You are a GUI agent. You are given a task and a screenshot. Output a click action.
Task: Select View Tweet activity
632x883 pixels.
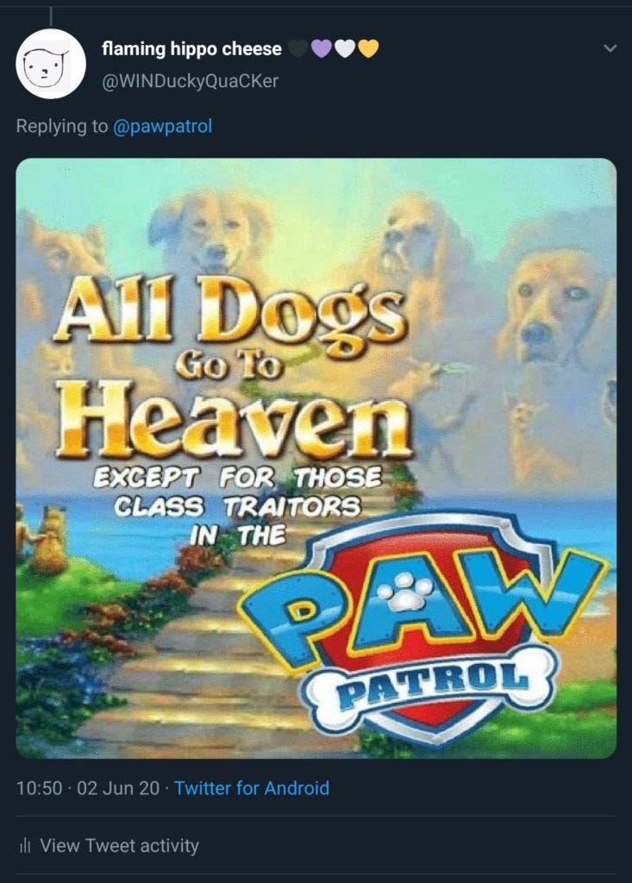pyautogui.click(x=119, y=845)
